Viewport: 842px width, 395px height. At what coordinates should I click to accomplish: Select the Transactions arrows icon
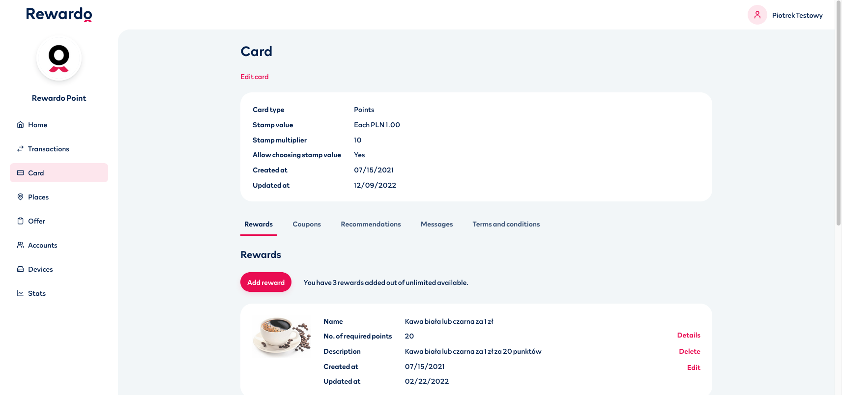[x=20, y=148]
